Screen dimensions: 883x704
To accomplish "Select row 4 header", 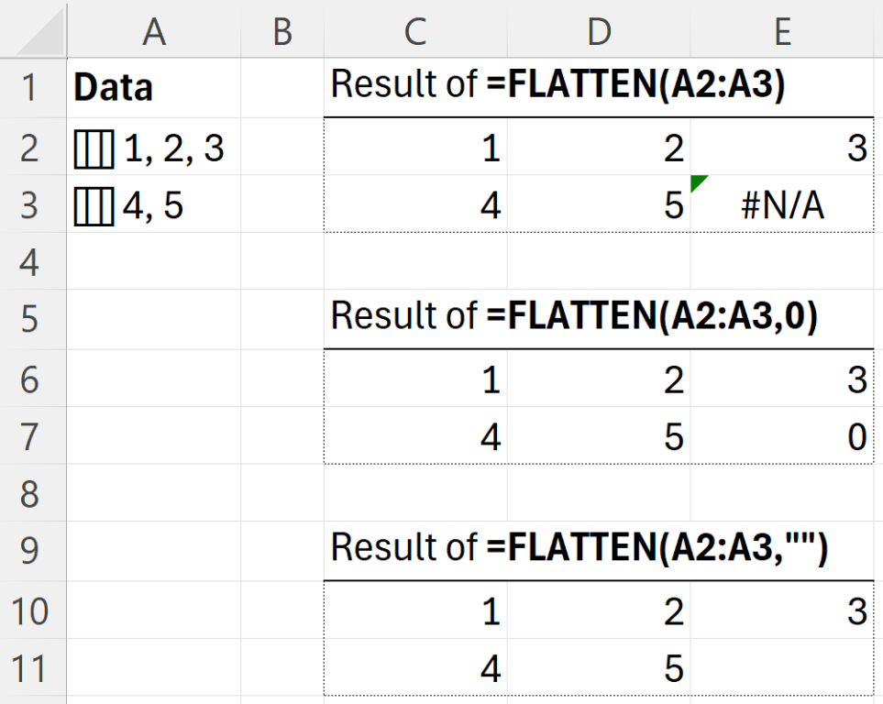I will tap(33, 261).
